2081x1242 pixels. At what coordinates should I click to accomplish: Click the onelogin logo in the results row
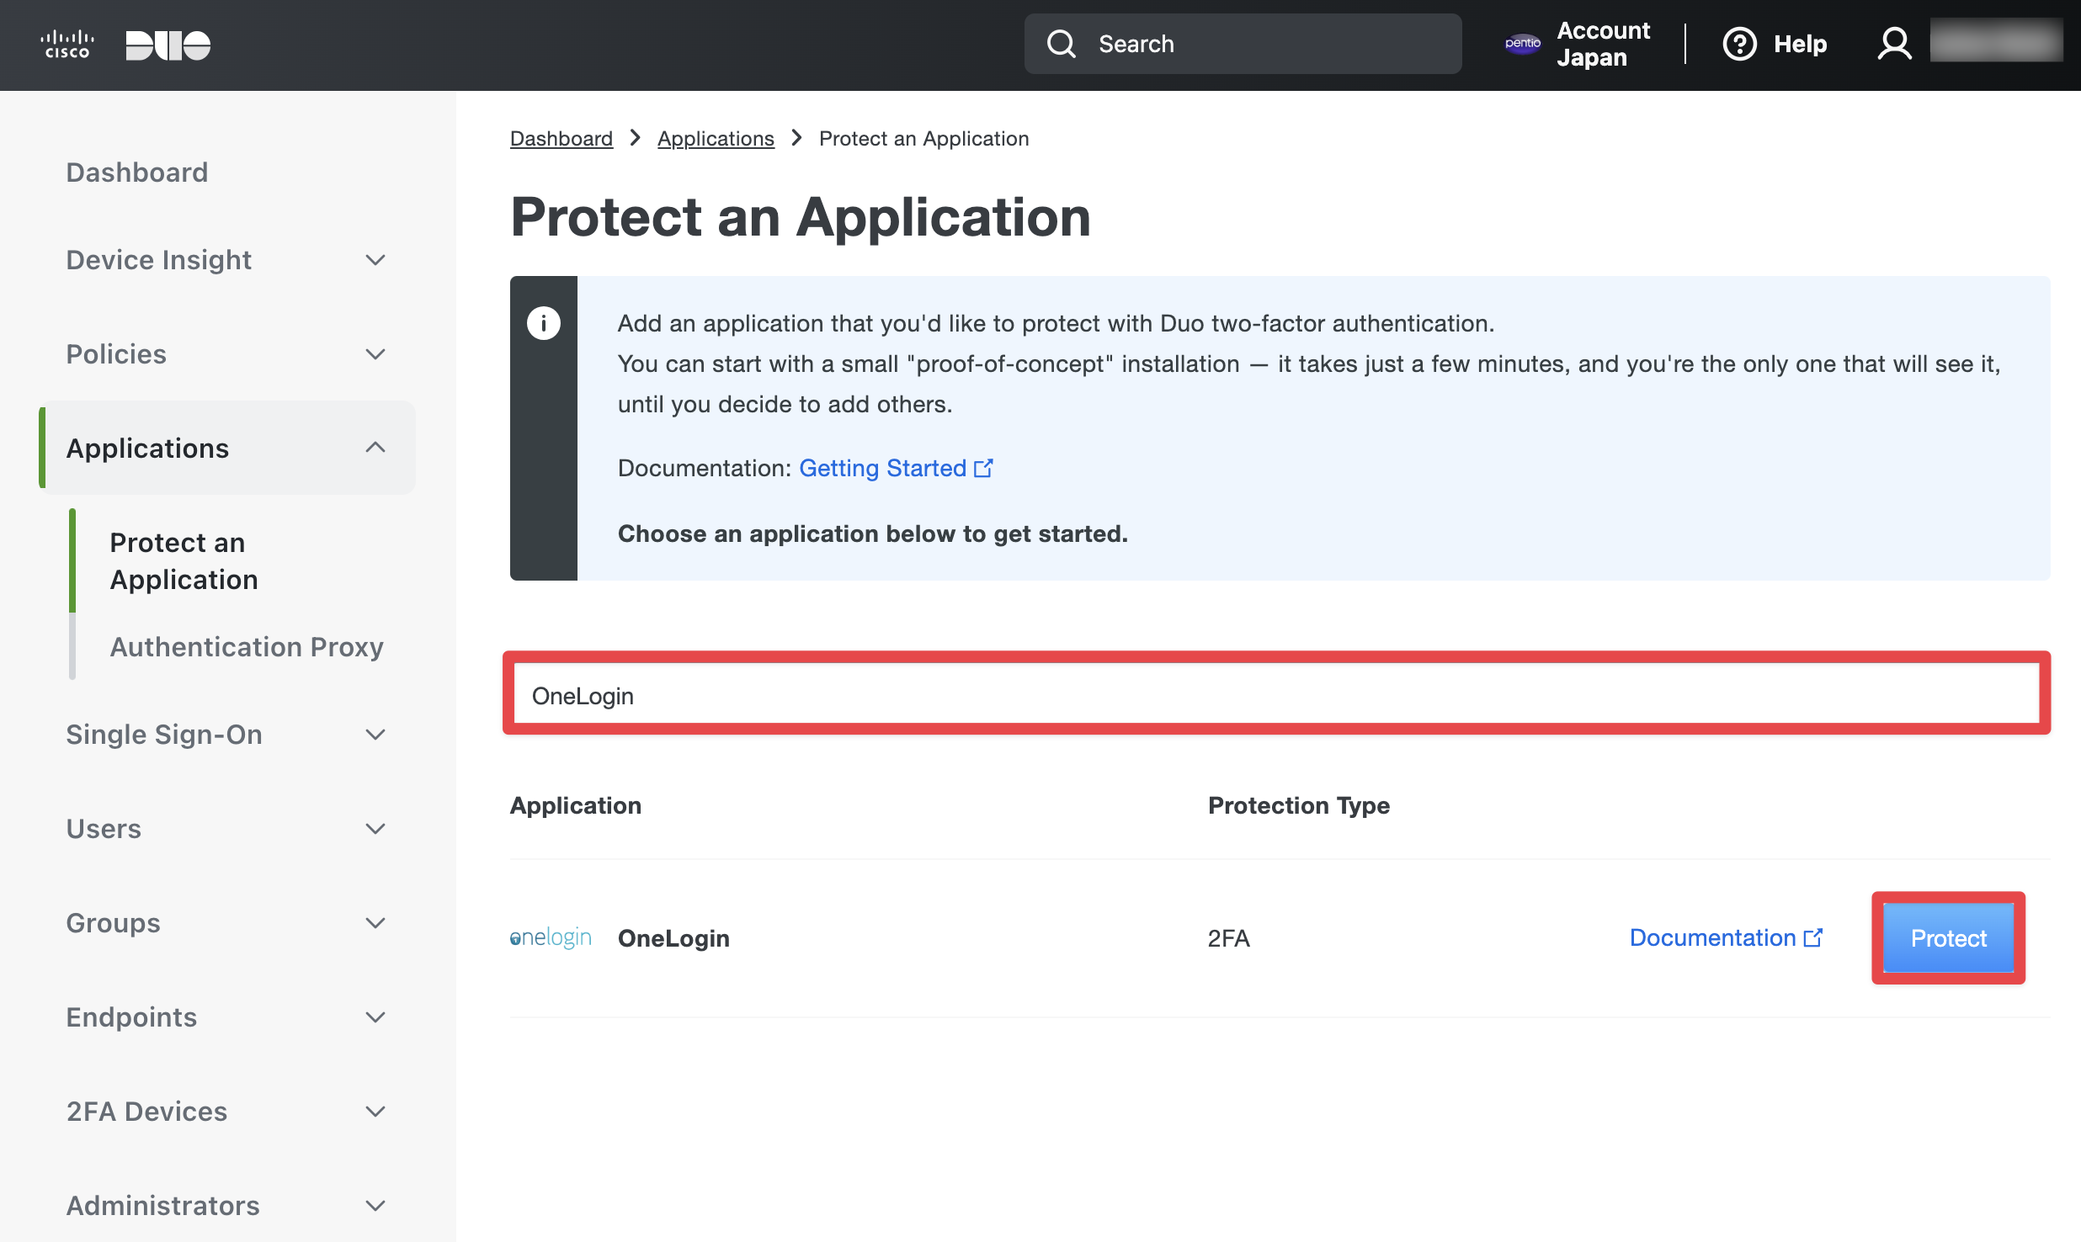coord(551,937)
